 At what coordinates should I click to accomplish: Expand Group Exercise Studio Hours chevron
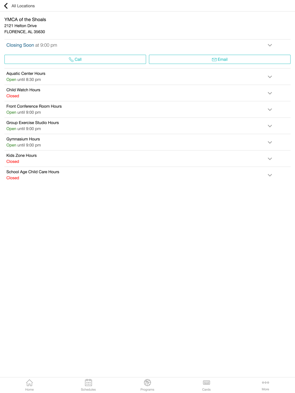coord(270,126)
